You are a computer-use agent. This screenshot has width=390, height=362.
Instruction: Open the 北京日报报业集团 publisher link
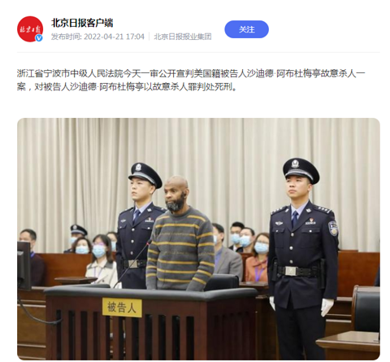click(x=183, y=37)
